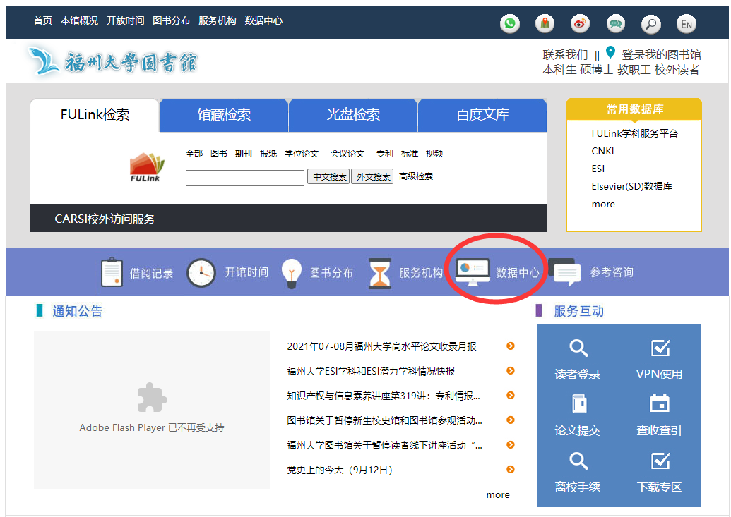This screenshot has width=731, height=517.
Task: Click the 数据中心 monitor icon
Action: (x=473, y=272)
